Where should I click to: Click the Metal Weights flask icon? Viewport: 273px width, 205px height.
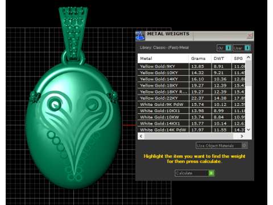click(x=140, y=36)
